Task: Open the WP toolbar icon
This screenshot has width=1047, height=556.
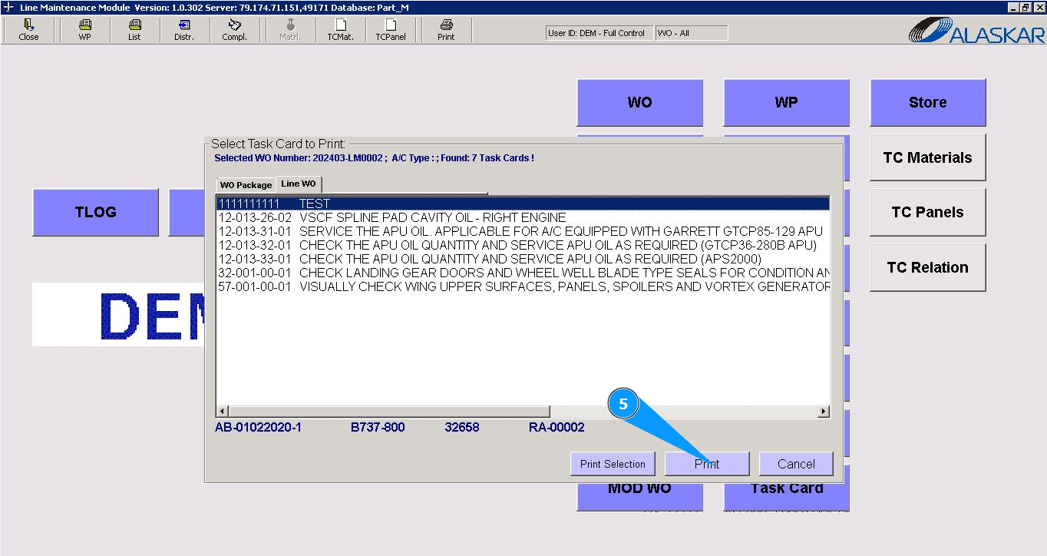Action: pos(84,30)
